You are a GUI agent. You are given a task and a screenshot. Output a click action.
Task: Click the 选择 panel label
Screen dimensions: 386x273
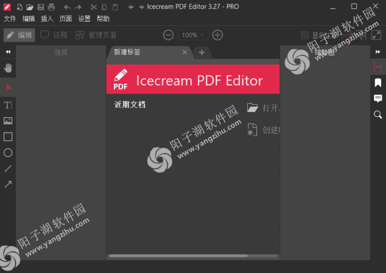61,52
